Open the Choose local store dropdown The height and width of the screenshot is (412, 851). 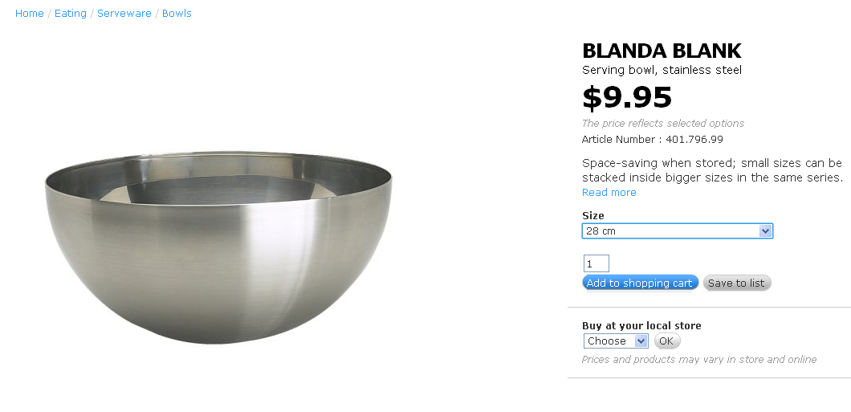point(616,341)
